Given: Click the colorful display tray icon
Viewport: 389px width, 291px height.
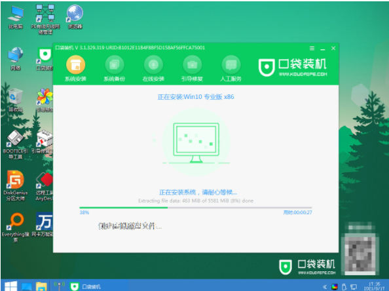Looking at the screenshot, I should coord(335,287).
